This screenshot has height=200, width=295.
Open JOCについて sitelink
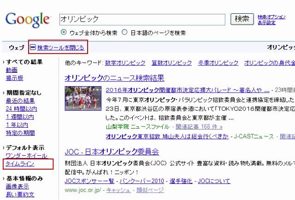tap(214, 181)
